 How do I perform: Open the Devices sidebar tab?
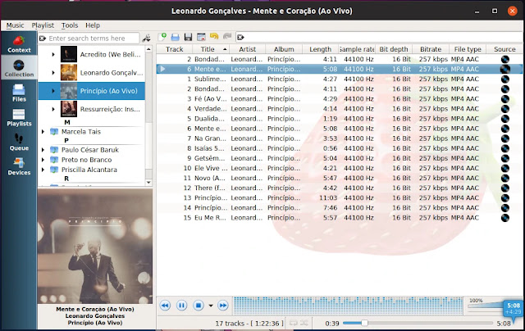tap(19, 166)
